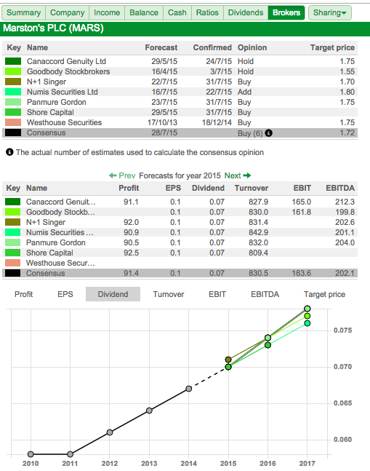Click Numis target price 1.80
Viewport: 370px width, 471px height.
tap(347, 92)
